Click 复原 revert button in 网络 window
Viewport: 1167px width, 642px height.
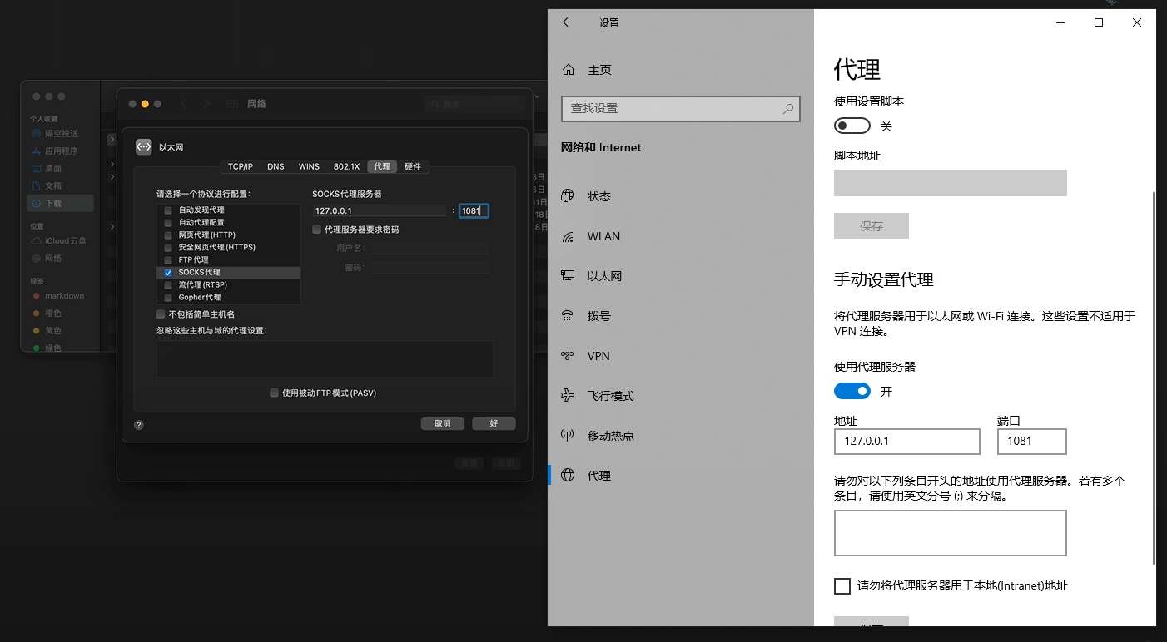469,463
